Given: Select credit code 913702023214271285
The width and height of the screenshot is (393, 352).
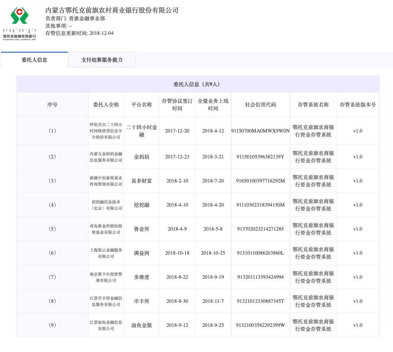Looking at the screenshot, I should point(260,229).
